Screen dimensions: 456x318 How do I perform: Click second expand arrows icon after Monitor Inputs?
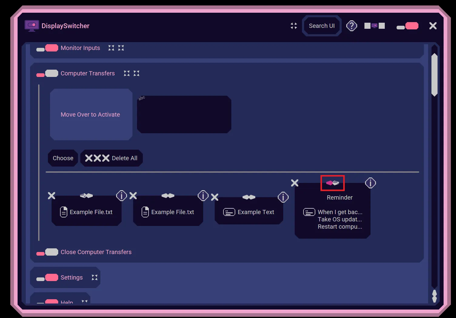(121, 48)
